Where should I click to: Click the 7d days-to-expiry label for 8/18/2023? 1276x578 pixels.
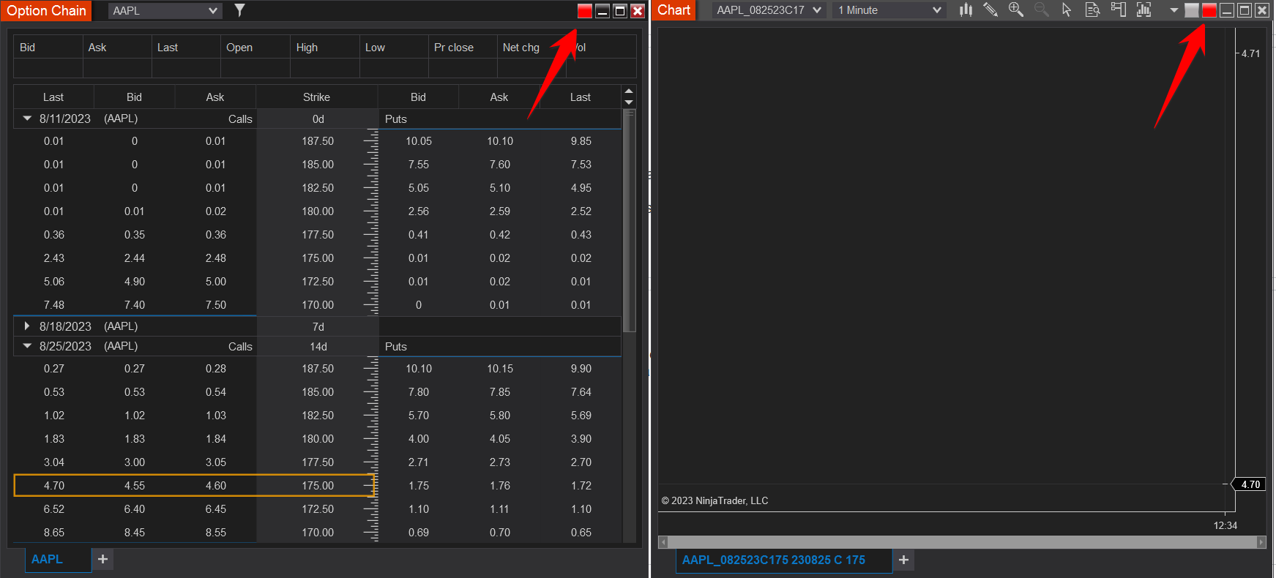pos(318,327)
